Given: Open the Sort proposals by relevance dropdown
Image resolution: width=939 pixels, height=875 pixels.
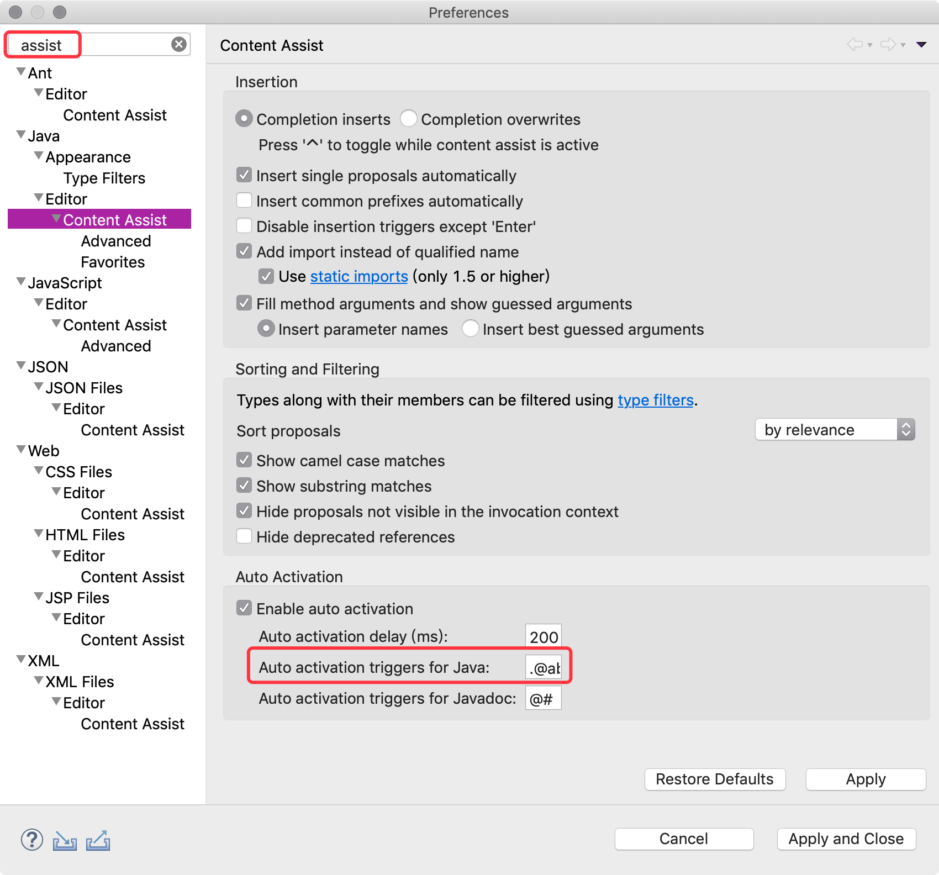Looking at the screenshot, I should click(835, 430).
